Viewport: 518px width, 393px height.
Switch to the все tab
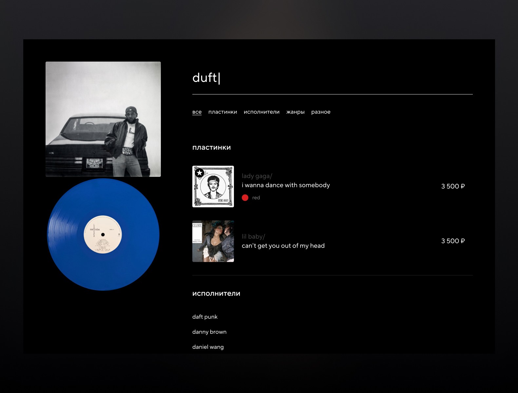click(197, 112)
